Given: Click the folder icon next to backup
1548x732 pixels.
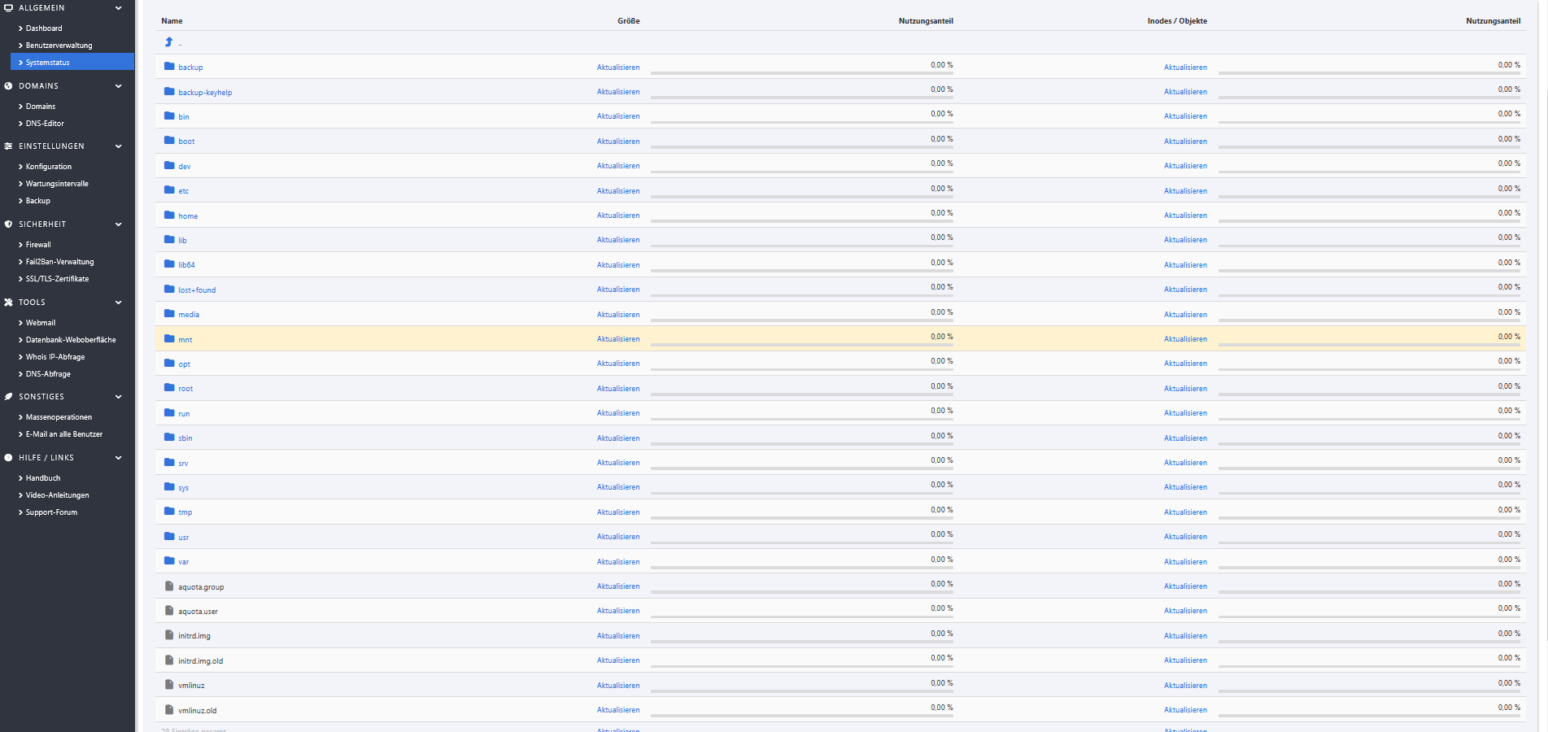Looking at the screenshot, I should coord(169,67).
